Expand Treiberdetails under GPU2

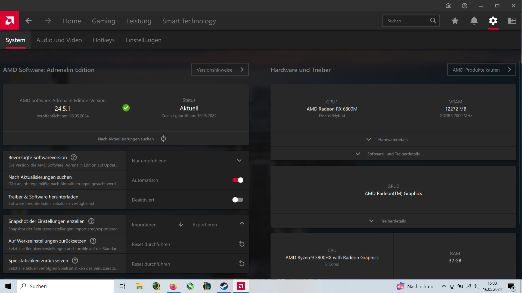coord(393,221)
